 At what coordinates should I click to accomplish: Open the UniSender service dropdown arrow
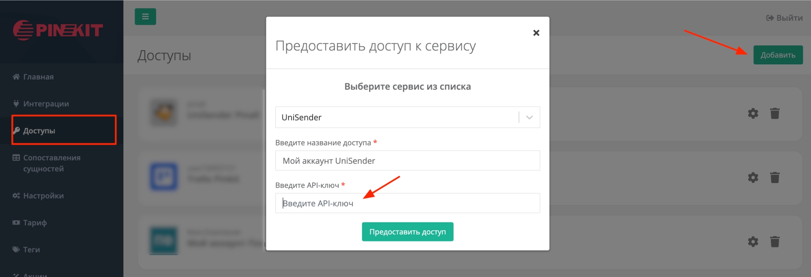(529, 117)
